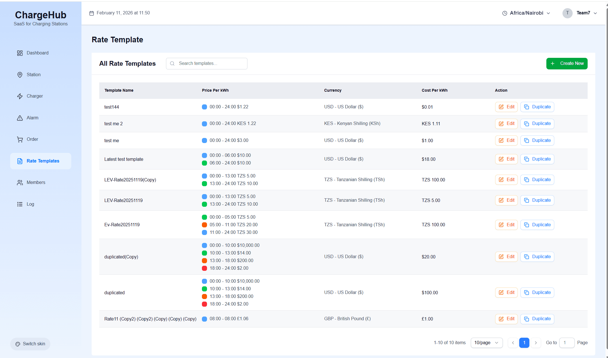Click the orange swatch for 05:00 - 11:00
Image resolution: width=608 pixels, height=358 pixels.
(204, 225)
